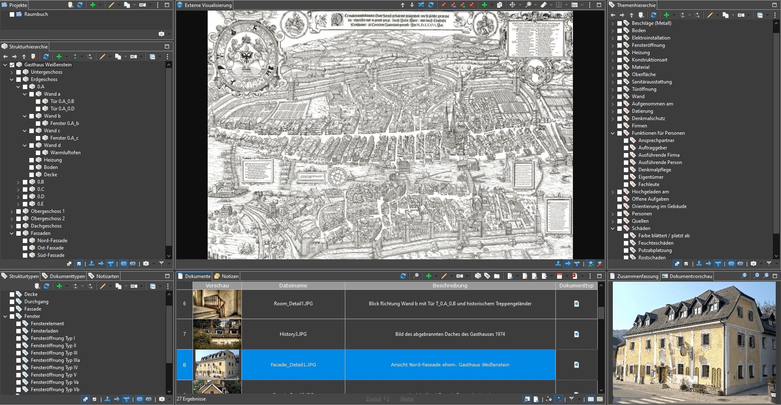Check the Nord-Fassade checkbox
The width and height of the screenshot is (781, 405).
click(x=25, y=241)
